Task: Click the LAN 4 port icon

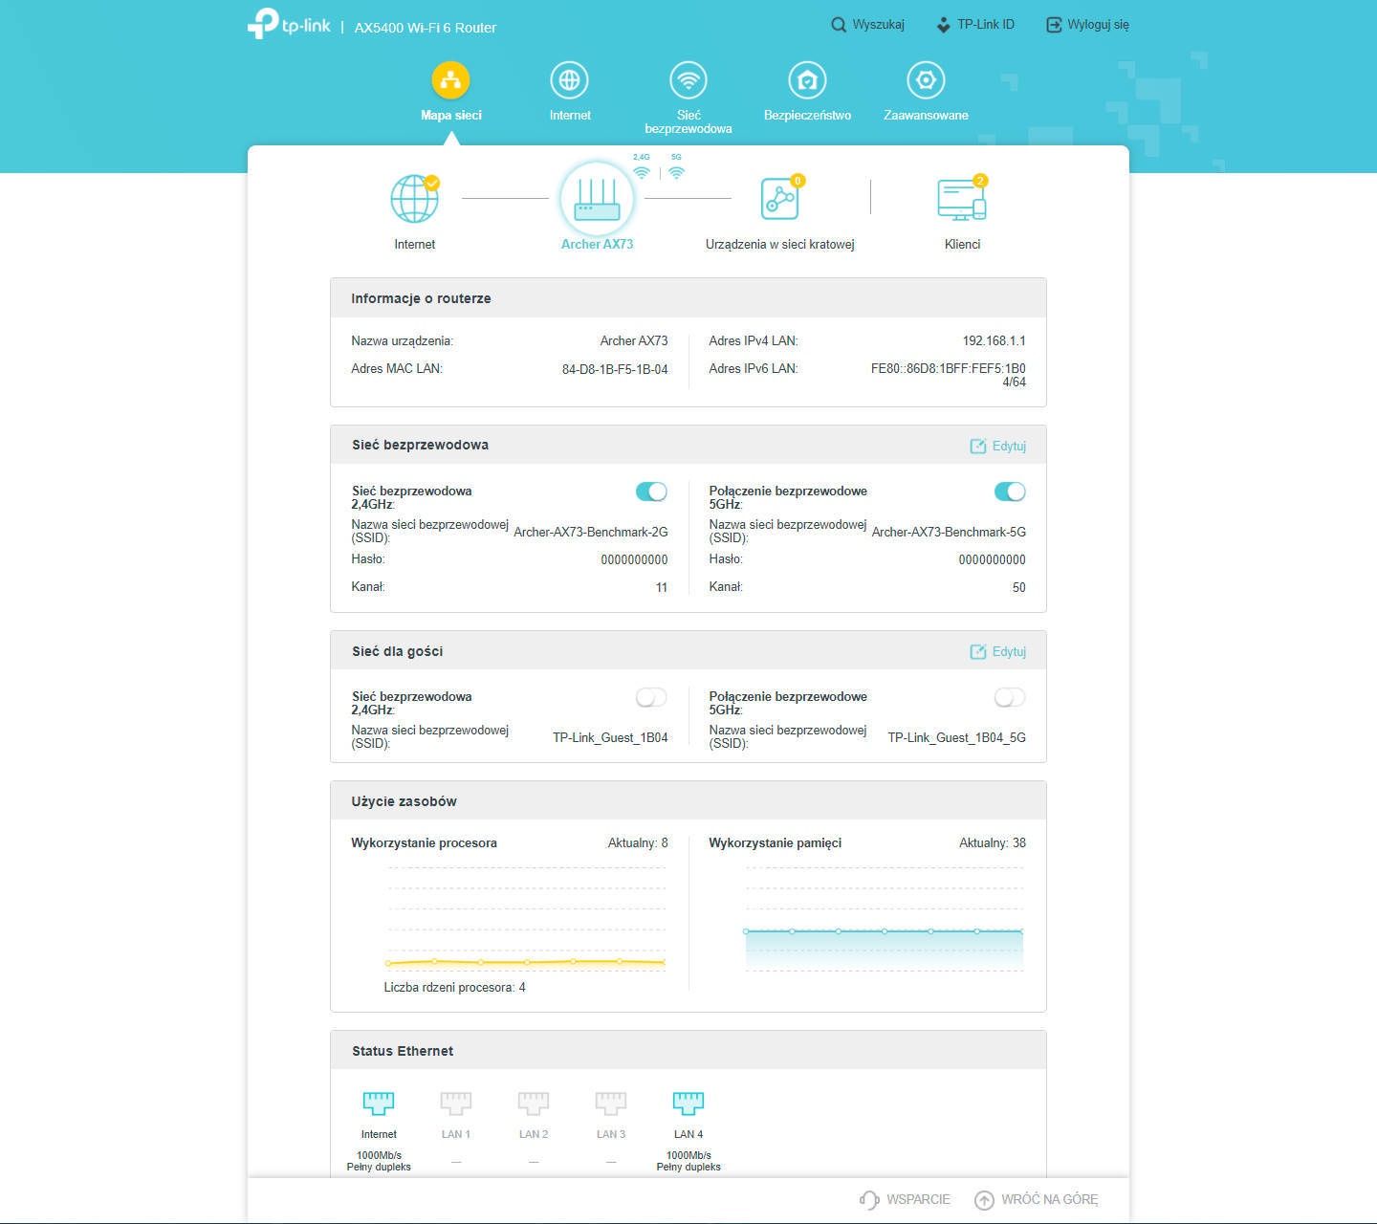Action: click(688, 1104)
